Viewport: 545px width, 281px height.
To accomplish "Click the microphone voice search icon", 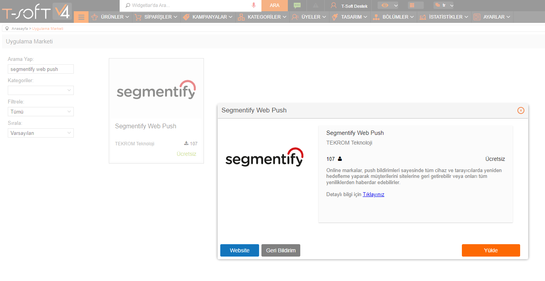I will (254, 5).
